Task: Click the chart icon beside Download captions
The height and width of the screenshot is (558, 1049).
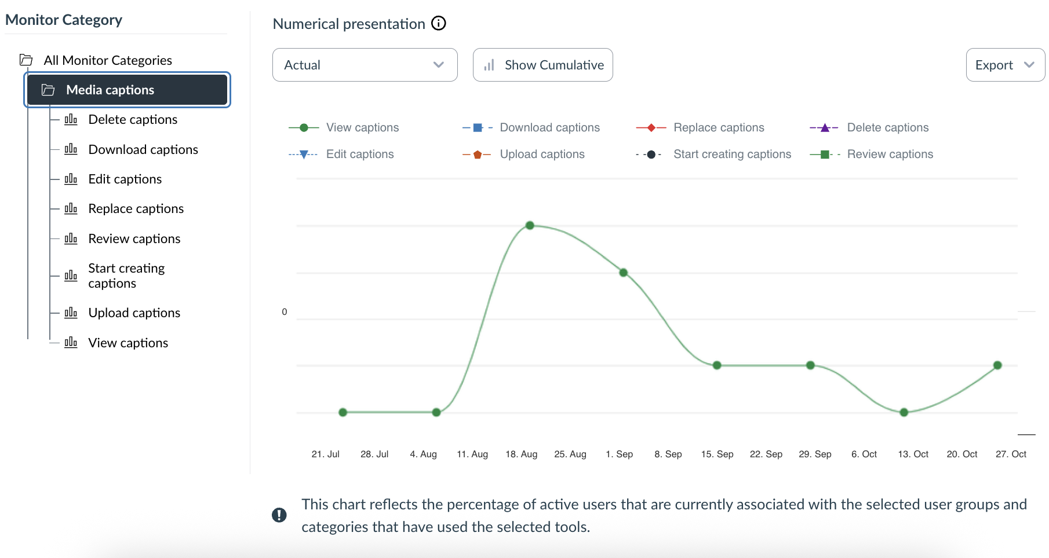Action: tap(71, 149)
